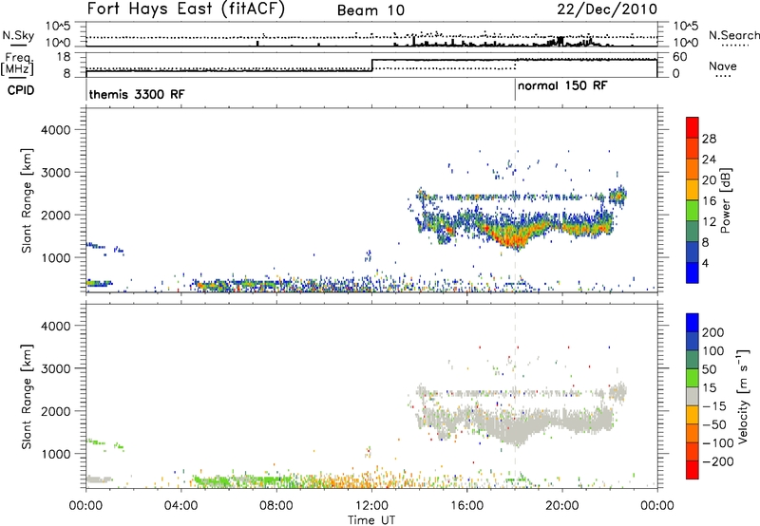Image resolution: width=760 pixels, height=526 pixels.
Task: Click the plot title Fort Hays East (fitACF)
Action: (x=186, y=9)
